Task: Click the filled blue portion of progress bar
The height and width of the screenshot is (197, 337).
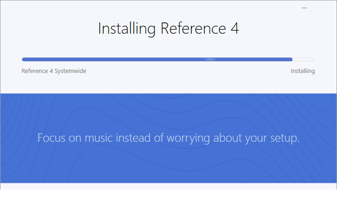Action: [157, 59]
